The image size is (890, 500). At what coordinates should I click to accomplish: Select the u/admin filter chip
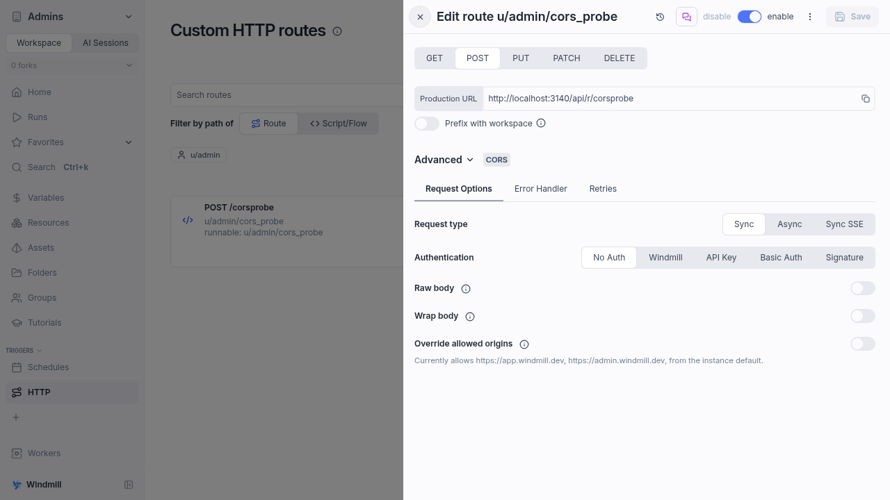click(199, 155)
